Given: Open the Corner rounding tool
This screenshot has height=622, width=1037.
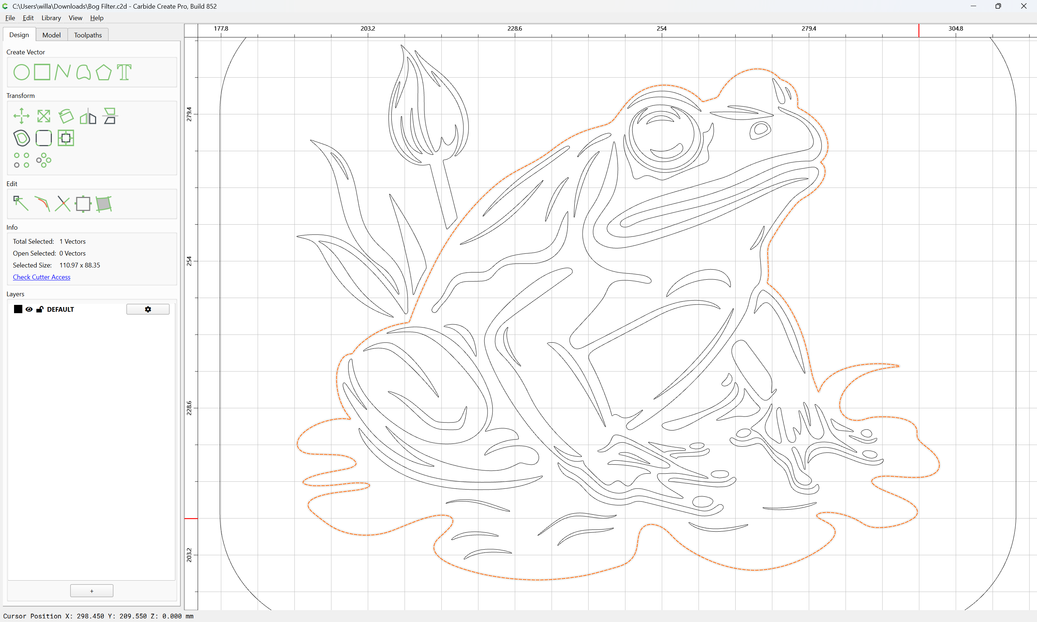Looking at the screenshot, I should point(44,138).
